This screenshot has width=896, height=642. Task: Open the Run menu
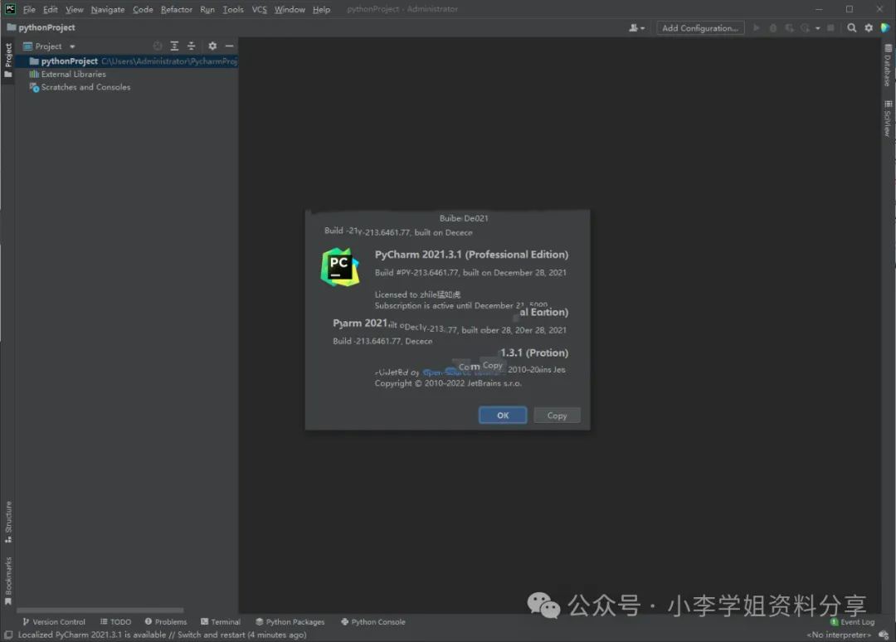pos(207,9)
